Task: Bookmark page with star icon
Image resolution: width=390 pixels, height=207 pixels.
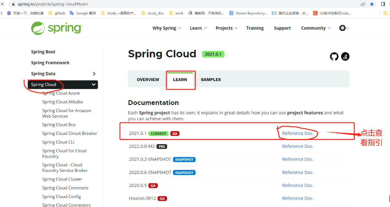Action: (x=372, y=4)
